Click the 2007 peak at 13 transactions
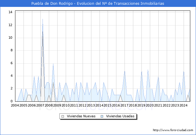196x135 pixels. 43,19
